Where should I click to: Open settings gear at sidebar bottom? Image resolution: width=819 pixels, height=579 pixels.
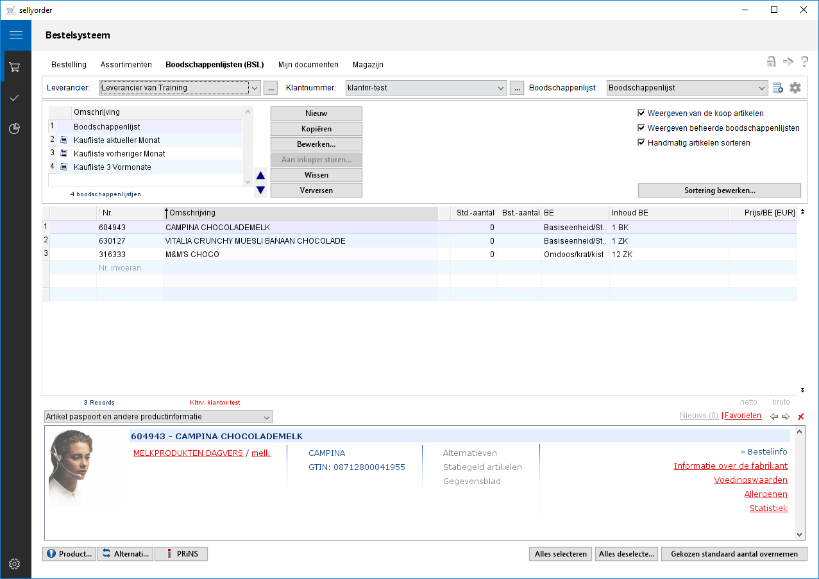click(15, 564)
